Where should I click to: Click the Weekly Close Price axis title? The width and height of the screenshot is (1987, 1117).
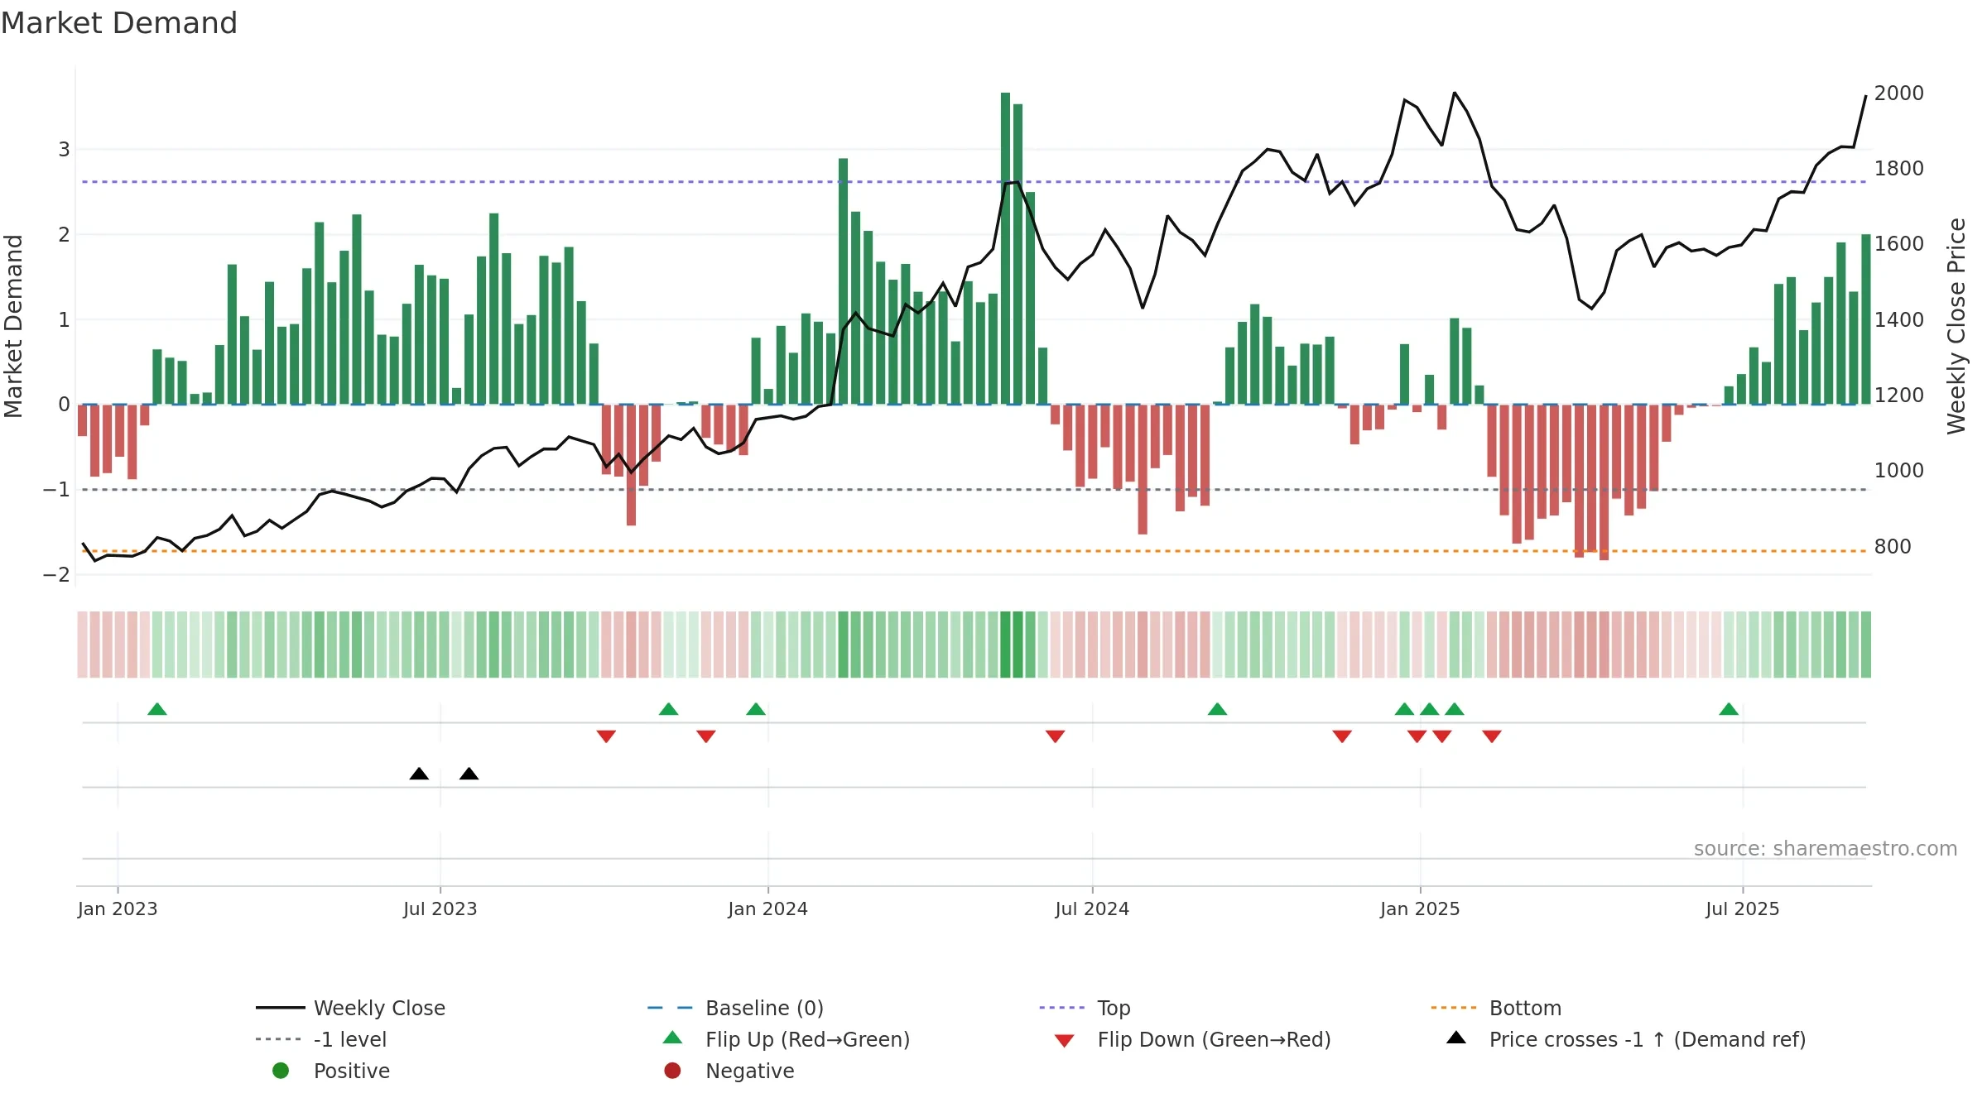(1956, 326)
